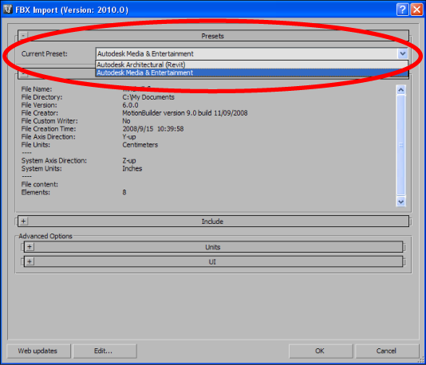
Task: Close the FBX Import dialog
Action: [416, 10]
